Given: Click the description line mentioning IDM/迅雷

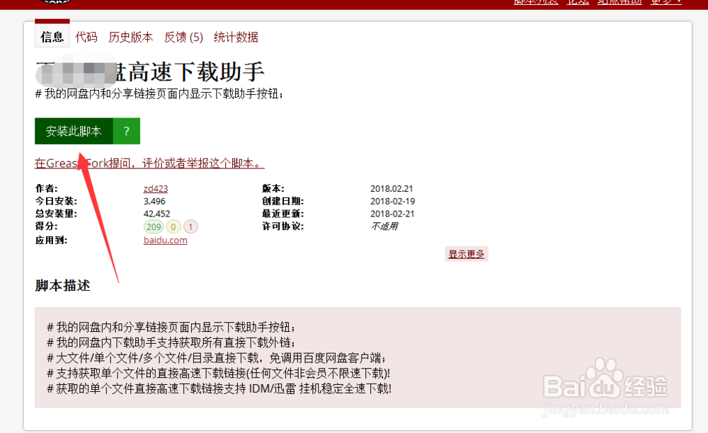Looking at the screenshot, I should [219, 388].
